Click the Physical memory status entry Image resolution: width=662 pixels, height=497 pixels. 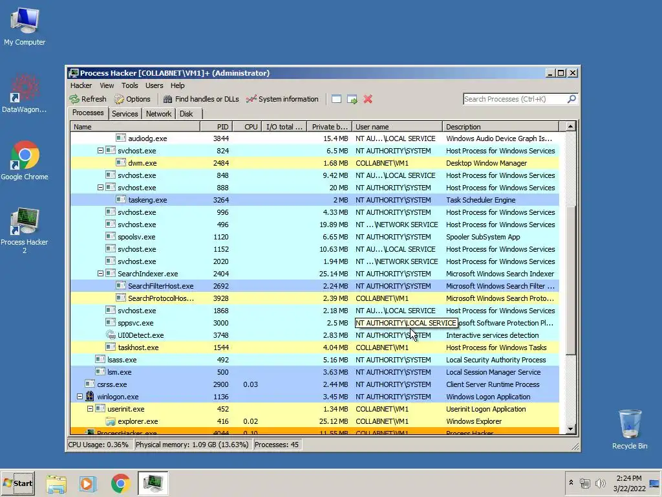pyautogui.click(x=192, y=445)
